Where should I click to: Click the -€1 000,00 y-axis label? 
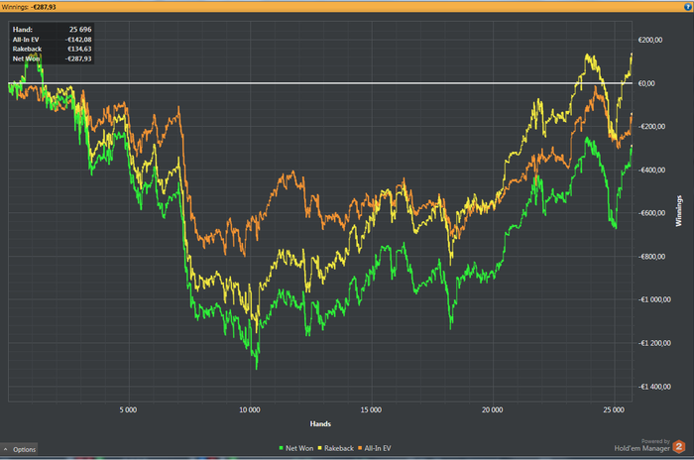654,299
